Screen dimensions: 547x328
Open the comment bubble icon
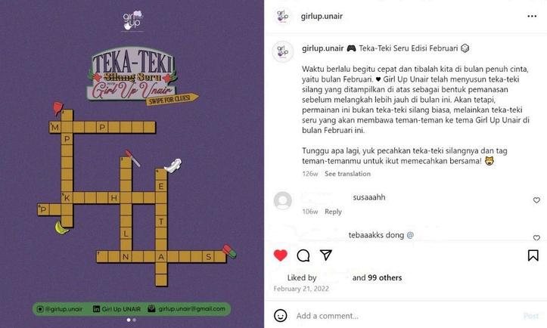click(303, 255)
